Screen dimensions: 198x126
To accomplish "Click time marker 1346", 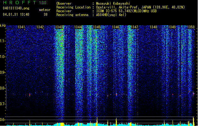I will pyautogui.click(x=116, y=27).
